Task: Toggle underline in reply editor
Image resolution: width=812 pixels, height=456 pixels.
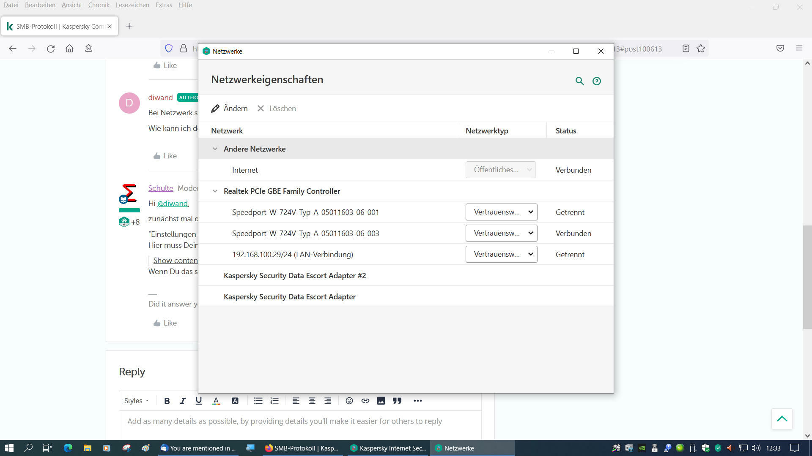Action: pos(199,401)
